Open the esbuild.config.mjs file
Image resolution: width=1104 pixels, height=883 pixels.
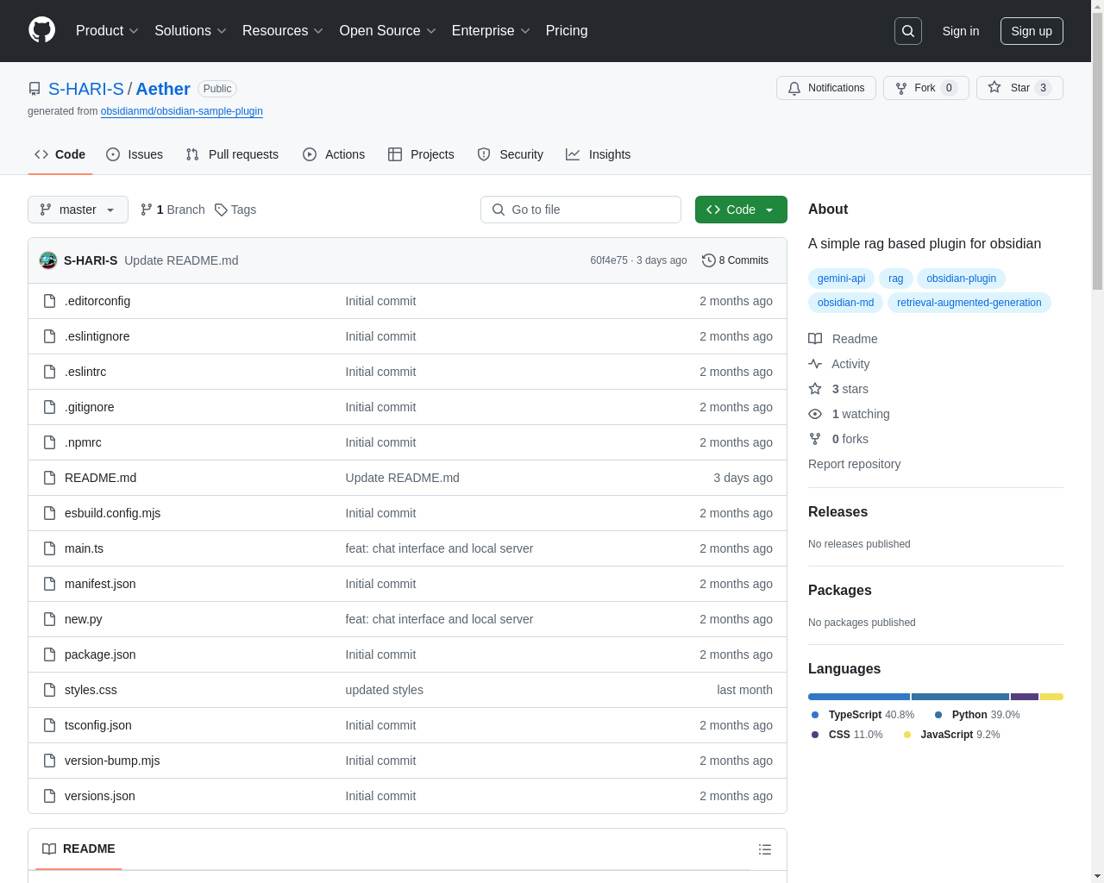[112, 513]
